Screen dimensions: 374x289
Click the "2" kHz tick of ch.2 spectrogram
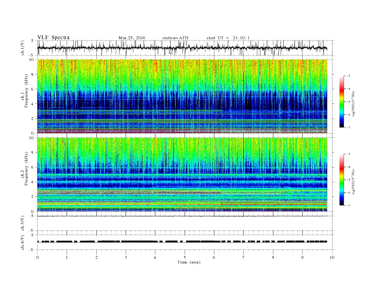(33, 196)
